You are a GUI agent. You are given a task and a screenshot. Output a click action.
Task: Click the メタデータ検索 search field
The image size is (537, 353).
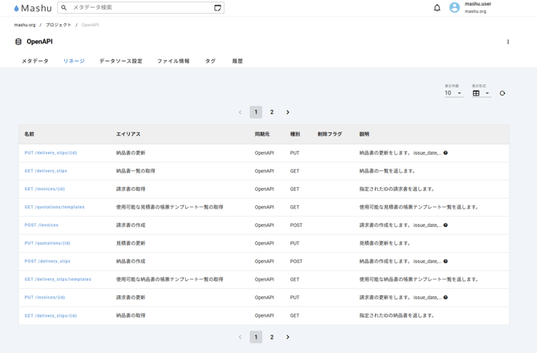click(140, 8)
